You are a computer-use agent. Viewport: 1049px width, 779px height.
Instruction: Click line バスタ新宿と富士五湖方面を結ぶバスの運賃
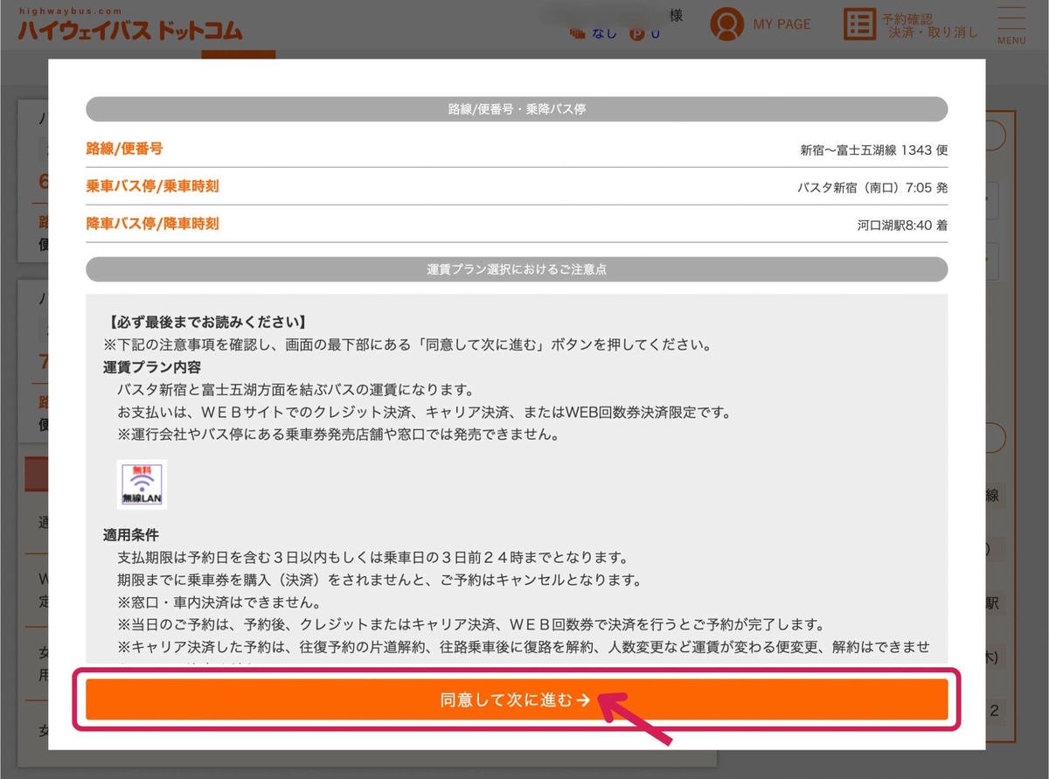click(x=295, y=389)
